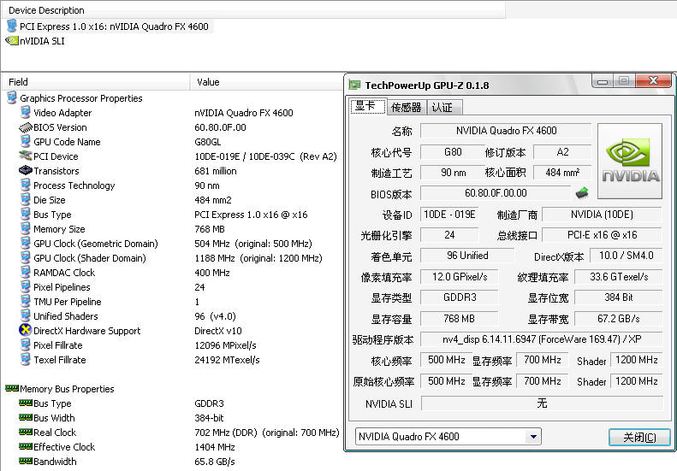
Task: Click the nVIDIA SLI device icon
Action: pos(12,40)
